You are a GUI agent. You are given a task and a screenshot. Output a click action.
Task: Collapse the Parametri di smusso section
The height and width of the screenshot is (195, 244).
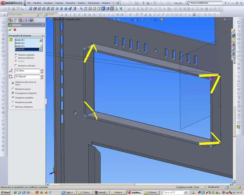[43, 36]
